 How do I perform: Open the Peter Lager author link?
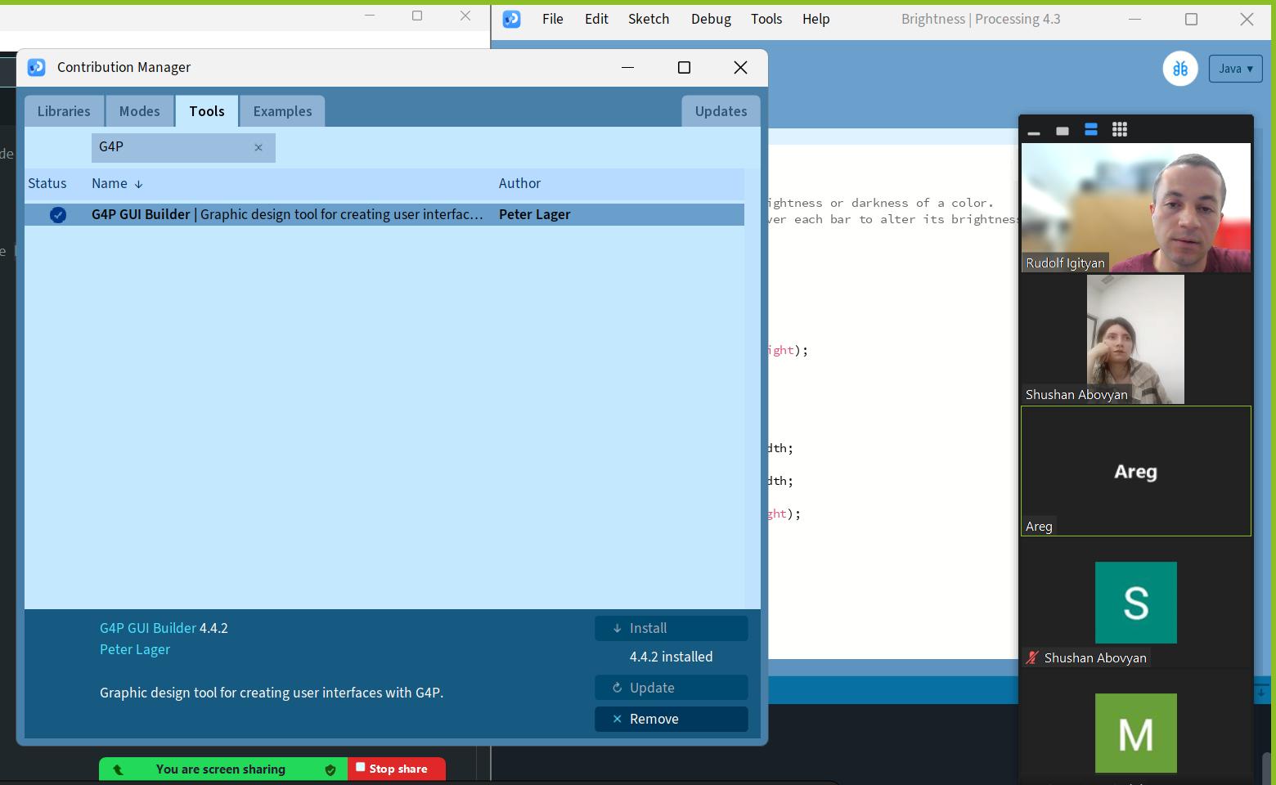pos(135,649)
